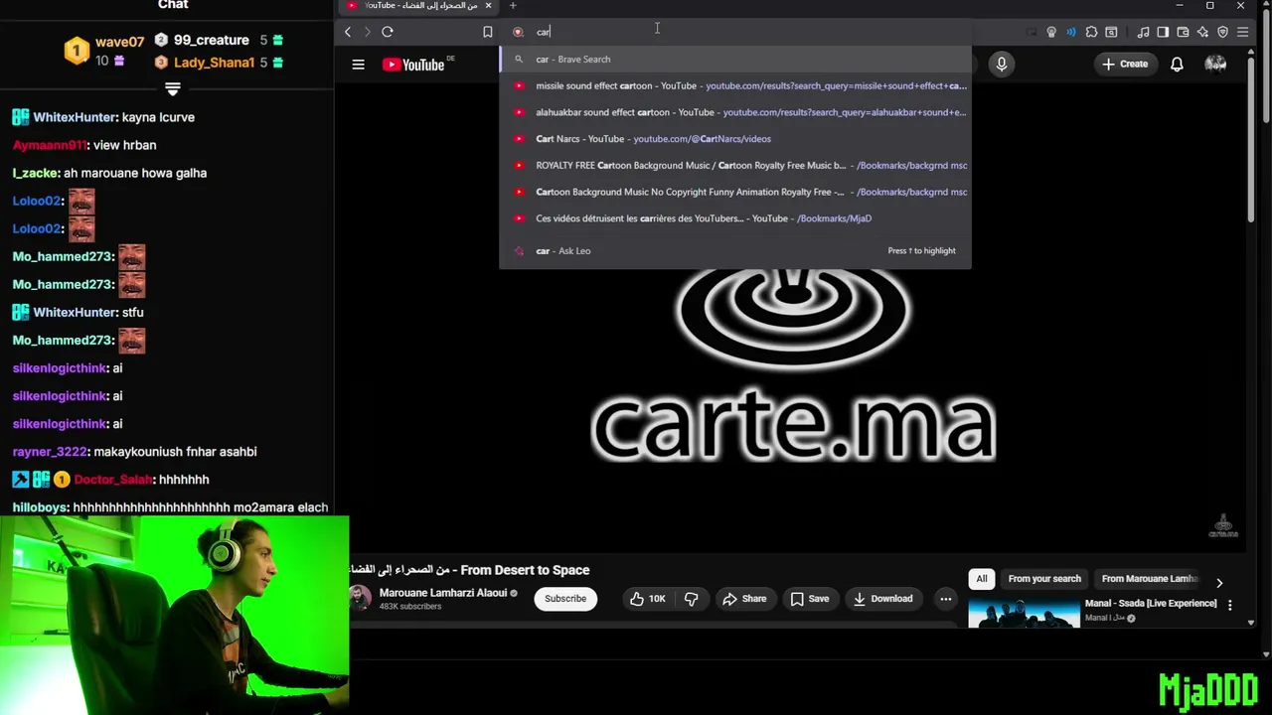Click the Share button
This screenshot has height=715, width=1272.
point(744,599)
